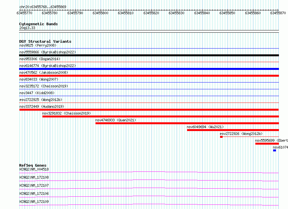The image size is (288, 209).
Task: Click ruler position 63455790
Action: pos(75,13)
